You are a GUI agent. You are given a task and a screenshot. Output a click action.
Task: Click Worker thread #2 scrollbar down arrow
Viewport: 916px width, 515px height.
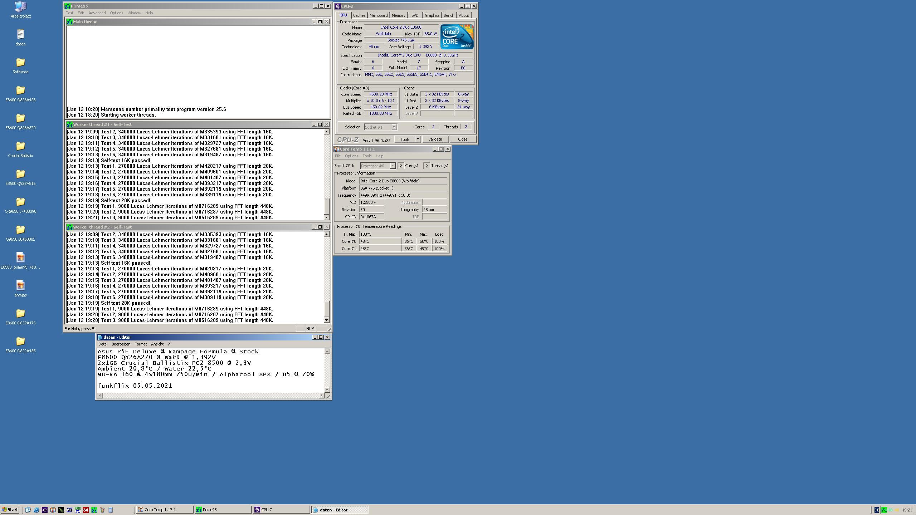pos(326,320)
